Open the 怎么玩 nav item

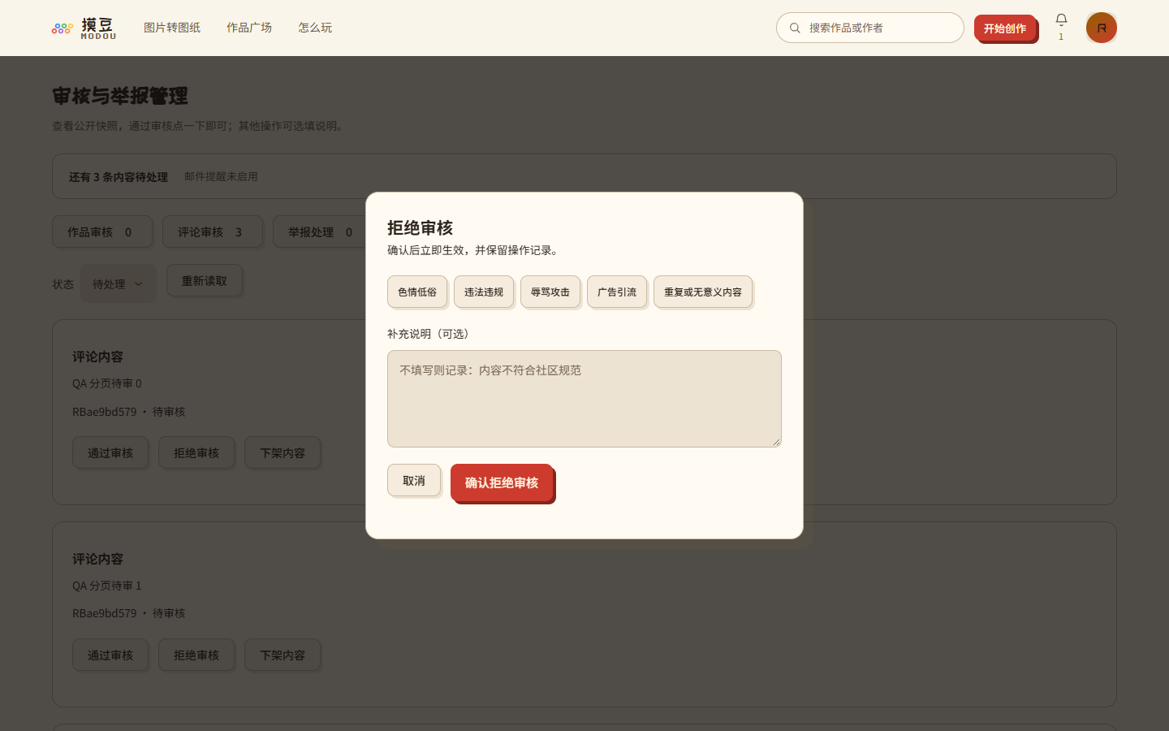pos(315,28)
